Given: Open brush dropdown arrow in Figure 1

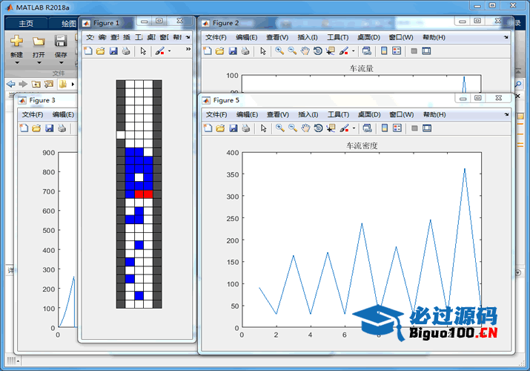Looking at the screenshot, I should 169,51.
